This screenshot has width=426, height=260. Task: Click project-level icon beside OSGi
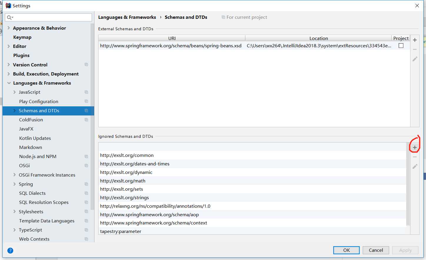[86, 165]
